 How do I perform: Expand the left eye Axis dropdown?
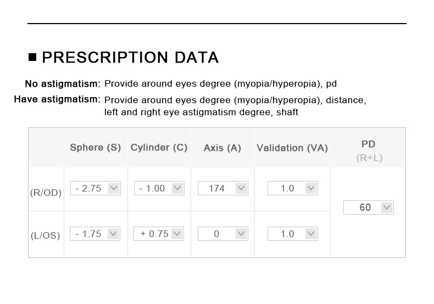(222, 234)
